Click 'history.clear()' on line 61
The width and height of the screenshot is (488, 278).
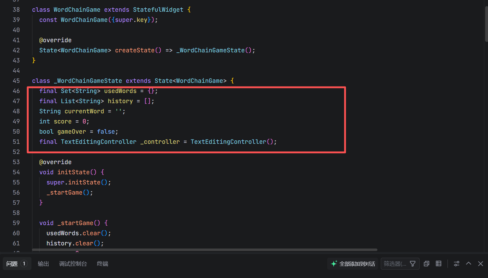[x=73, y=243]
